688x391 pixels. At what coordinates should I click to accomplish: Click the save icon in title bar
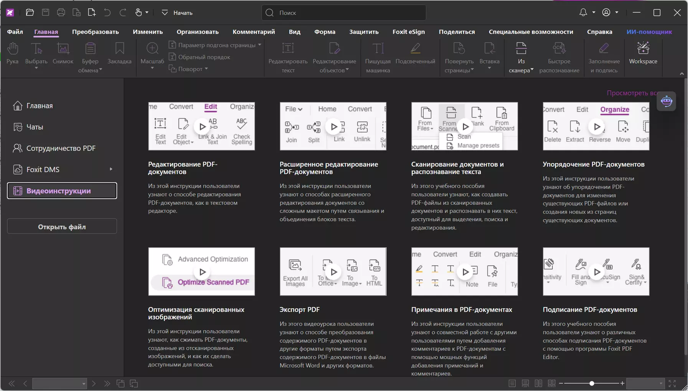[45, 12]
